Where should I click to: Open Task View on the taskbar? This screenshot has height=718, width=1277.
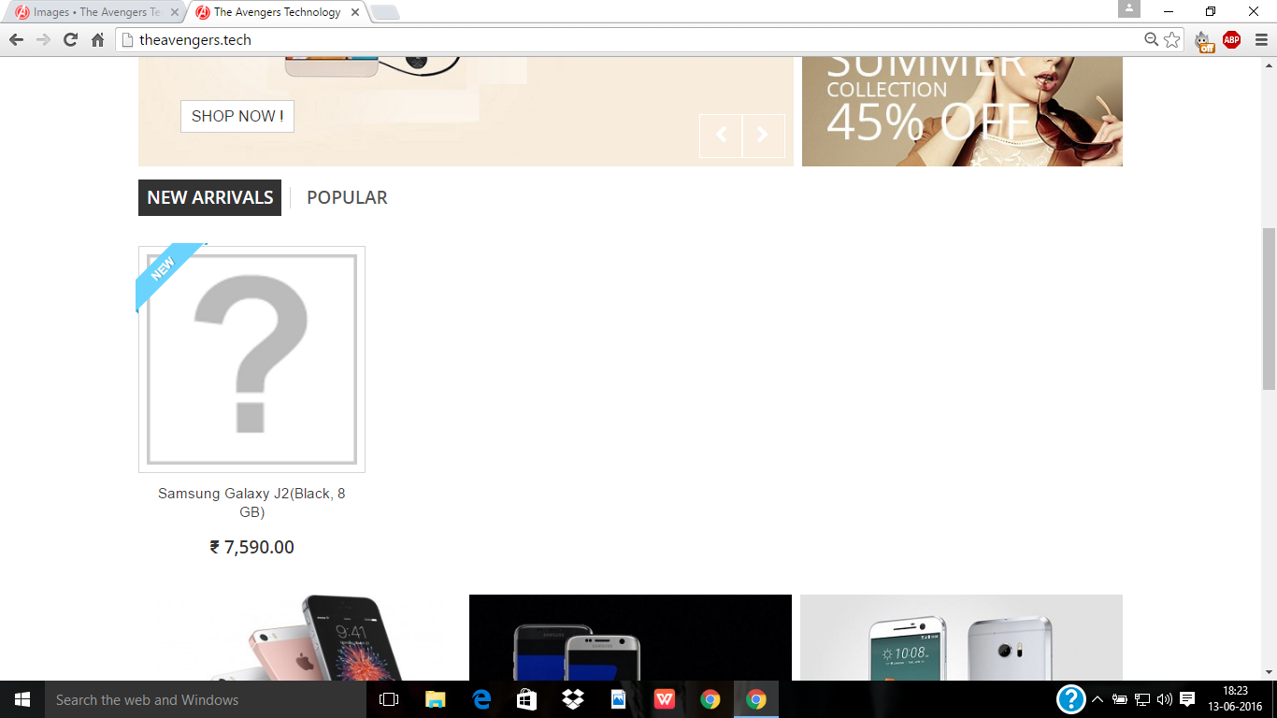tap(389, 699)
